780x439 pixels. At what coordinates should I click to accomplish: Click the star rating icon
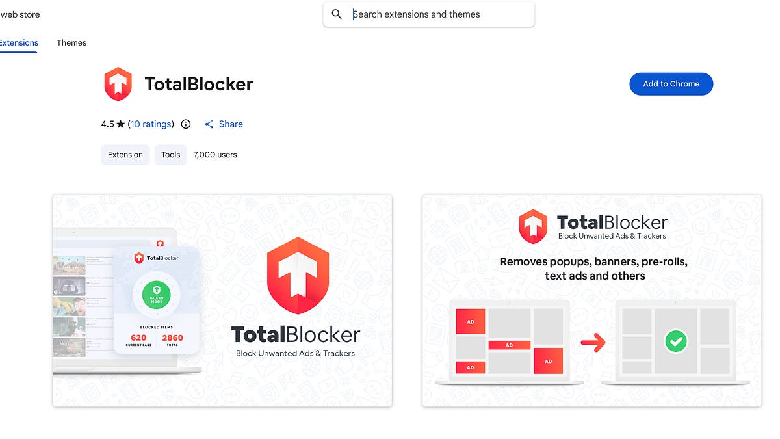[120, 123]
